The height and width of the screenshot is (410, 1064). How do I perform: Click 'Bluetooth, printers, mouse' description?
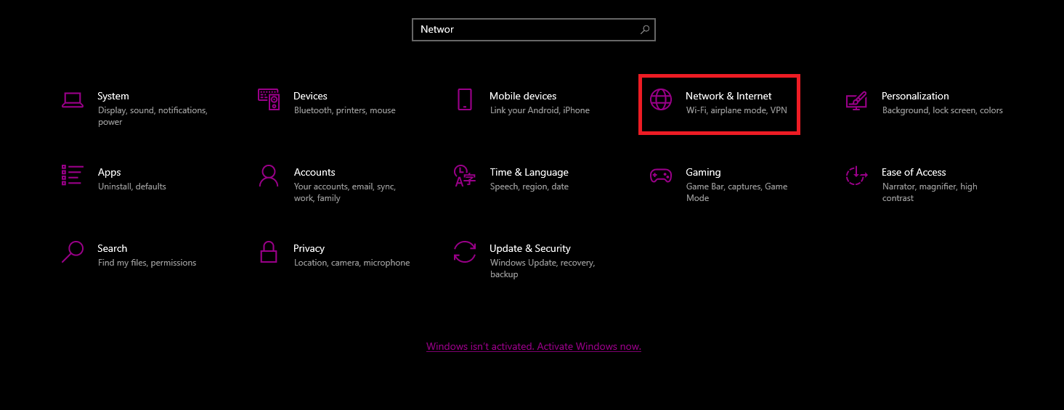click(345, 110)
